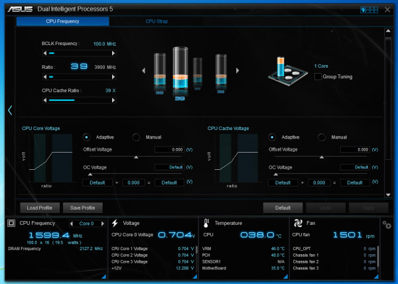Screen dimensions: 398x284
Task: Click the CPU Frequency monitor chip icon
Action: pos(11,223)
